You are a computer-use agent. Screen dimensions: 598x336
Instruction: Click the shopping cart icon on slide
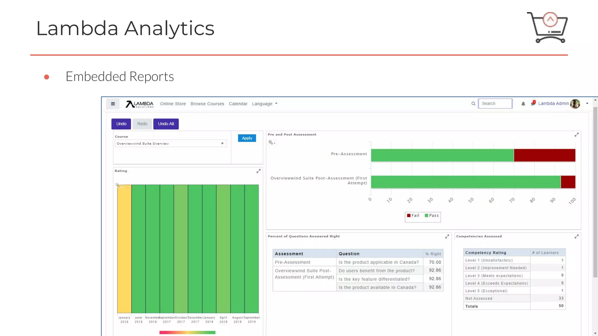click(x=547, y=27)
